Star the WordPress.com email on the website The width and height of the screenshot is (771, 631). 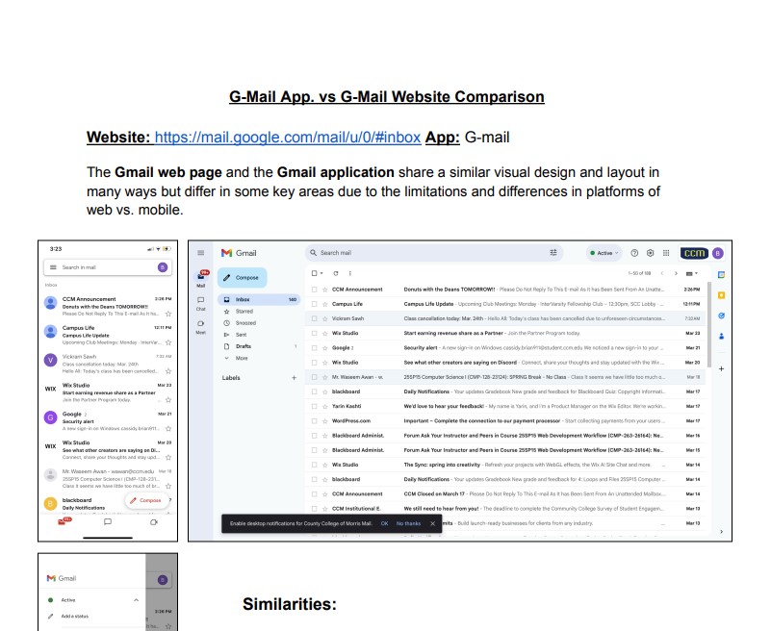(324, 421)
